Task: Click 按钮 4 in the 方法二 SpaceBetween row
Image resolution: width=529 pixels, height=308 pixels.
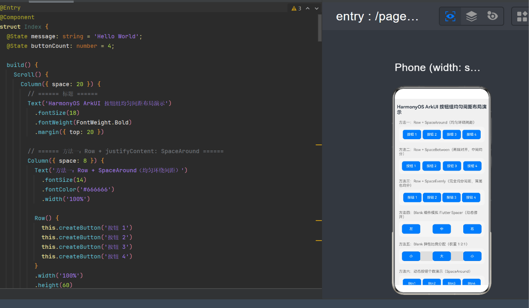Action: (472, 166)
